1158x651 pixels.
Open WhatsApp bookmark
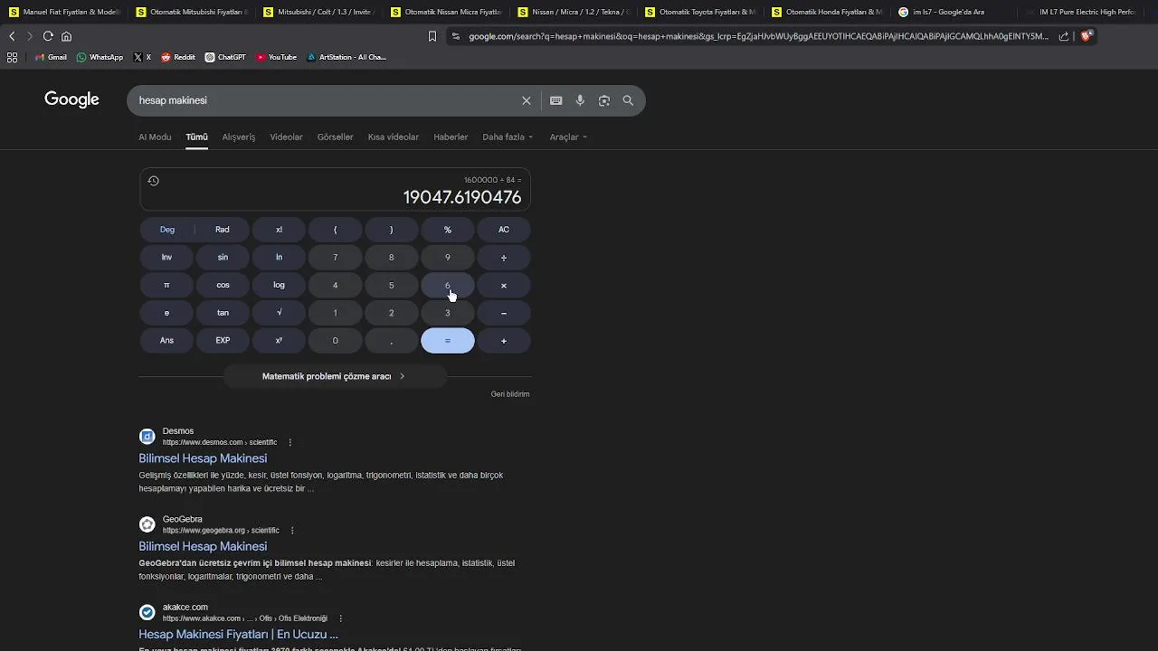click(x=100, y=57)
